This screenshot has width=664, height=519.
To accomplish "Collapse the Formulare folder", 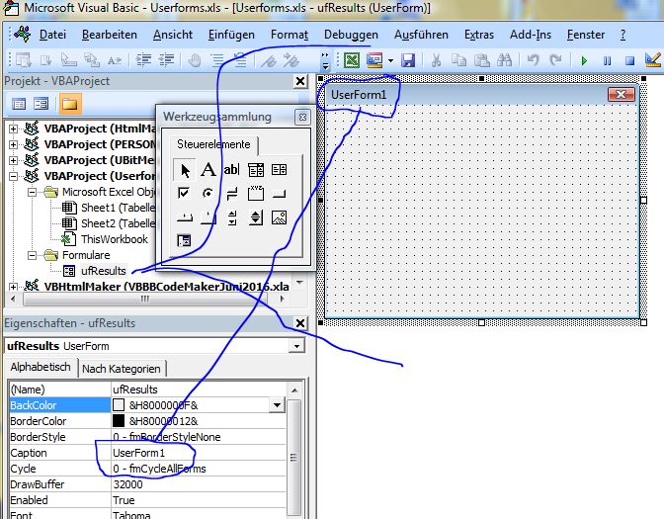I will tap(32, 255).
